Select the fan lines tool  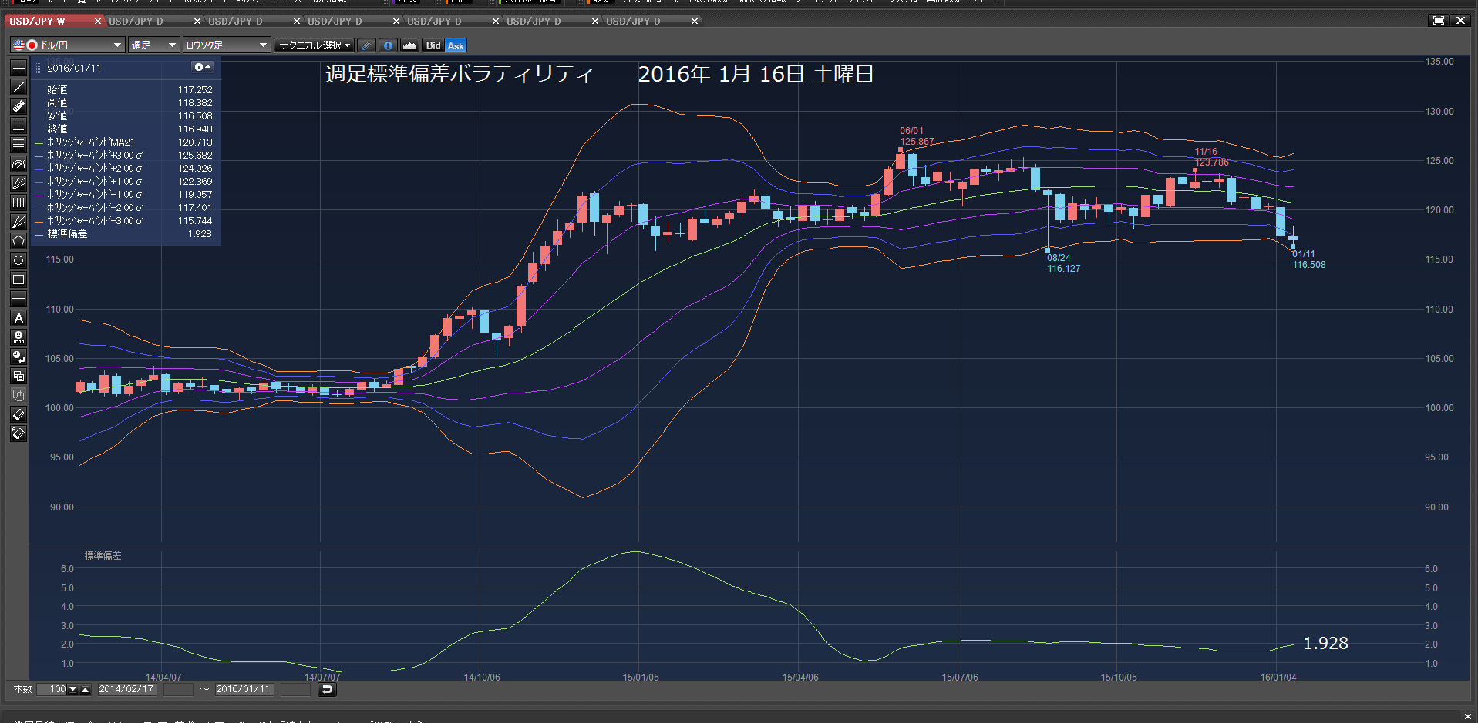(x=19, y=183)
